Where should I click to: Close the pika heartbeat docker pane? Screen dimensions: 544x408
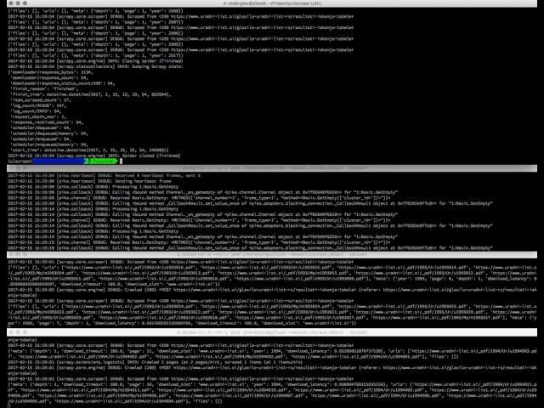click(x=11, y=168)
